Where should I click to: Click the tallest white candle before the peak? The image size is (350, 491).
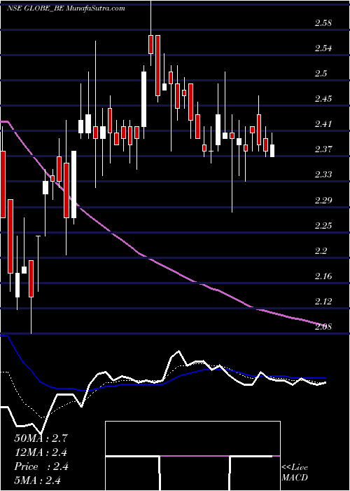pyautogui.click(x=143, y=100)
